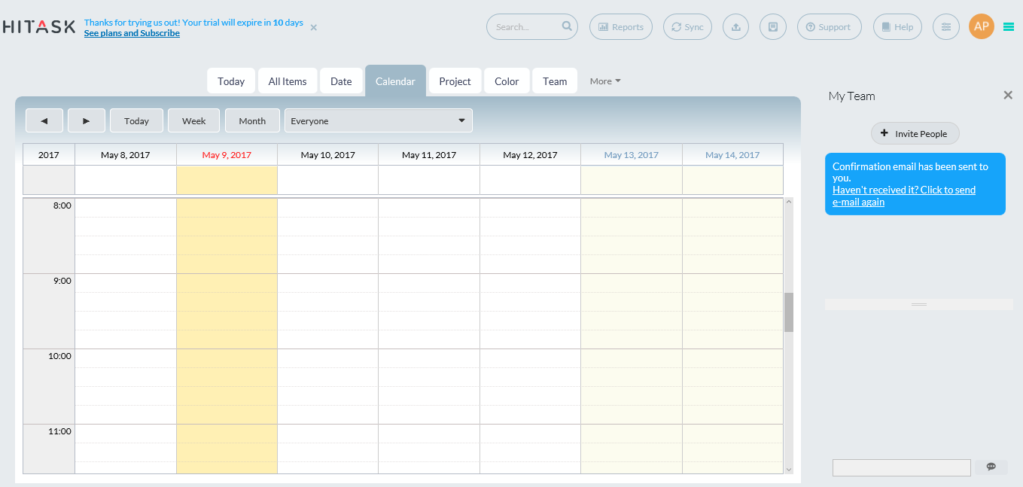Click the 9:00 time label
Screen dimensions: 1023x487
pos(62,281)
